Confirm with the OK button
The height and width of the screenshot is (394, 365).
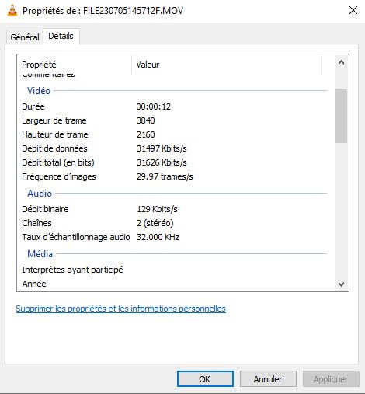205,379
